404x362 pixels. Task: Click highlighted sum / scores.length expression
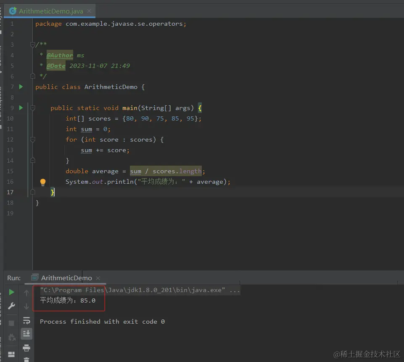tap(166, 171)
